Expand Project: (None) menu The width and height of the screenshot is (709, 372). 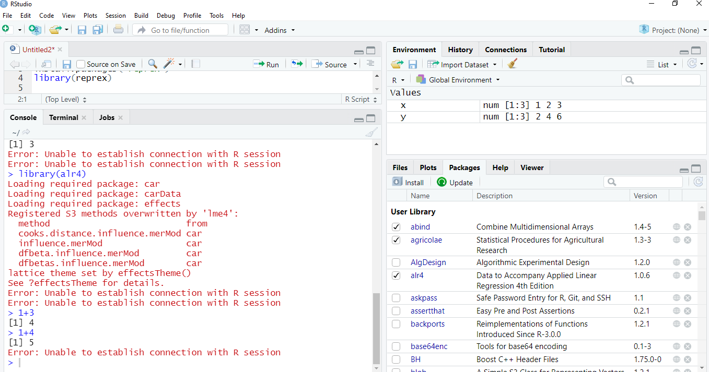[x=673, y=30]
